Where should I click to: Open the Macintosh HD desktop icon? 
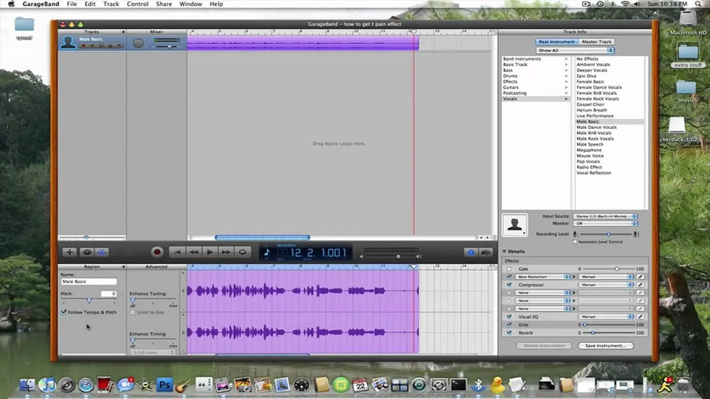688,22
